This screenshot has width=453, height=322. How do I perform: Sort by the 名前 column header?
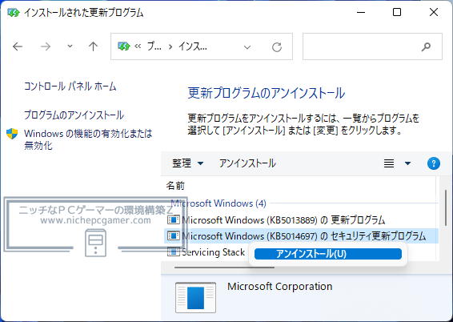click(175, 186)
